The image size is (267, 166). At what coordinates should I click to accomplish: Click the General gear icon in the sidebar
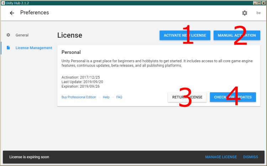pos(8,35)
